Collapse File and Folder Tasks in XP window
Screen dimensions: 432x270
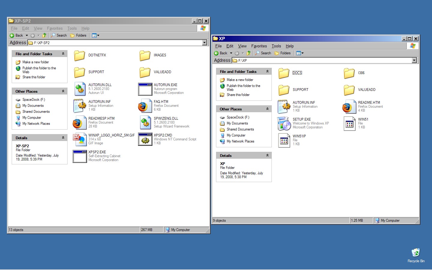[267, 71]
